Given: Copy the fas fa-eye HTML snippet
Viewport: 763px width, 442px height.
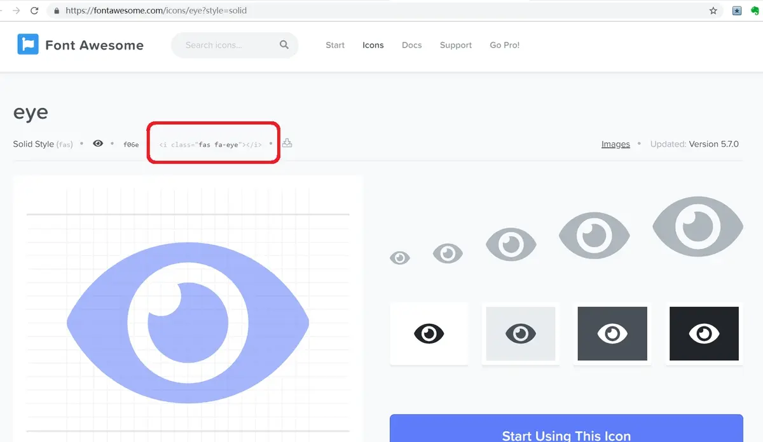Looking at the screenshot, I should click(x=210, y=145).
